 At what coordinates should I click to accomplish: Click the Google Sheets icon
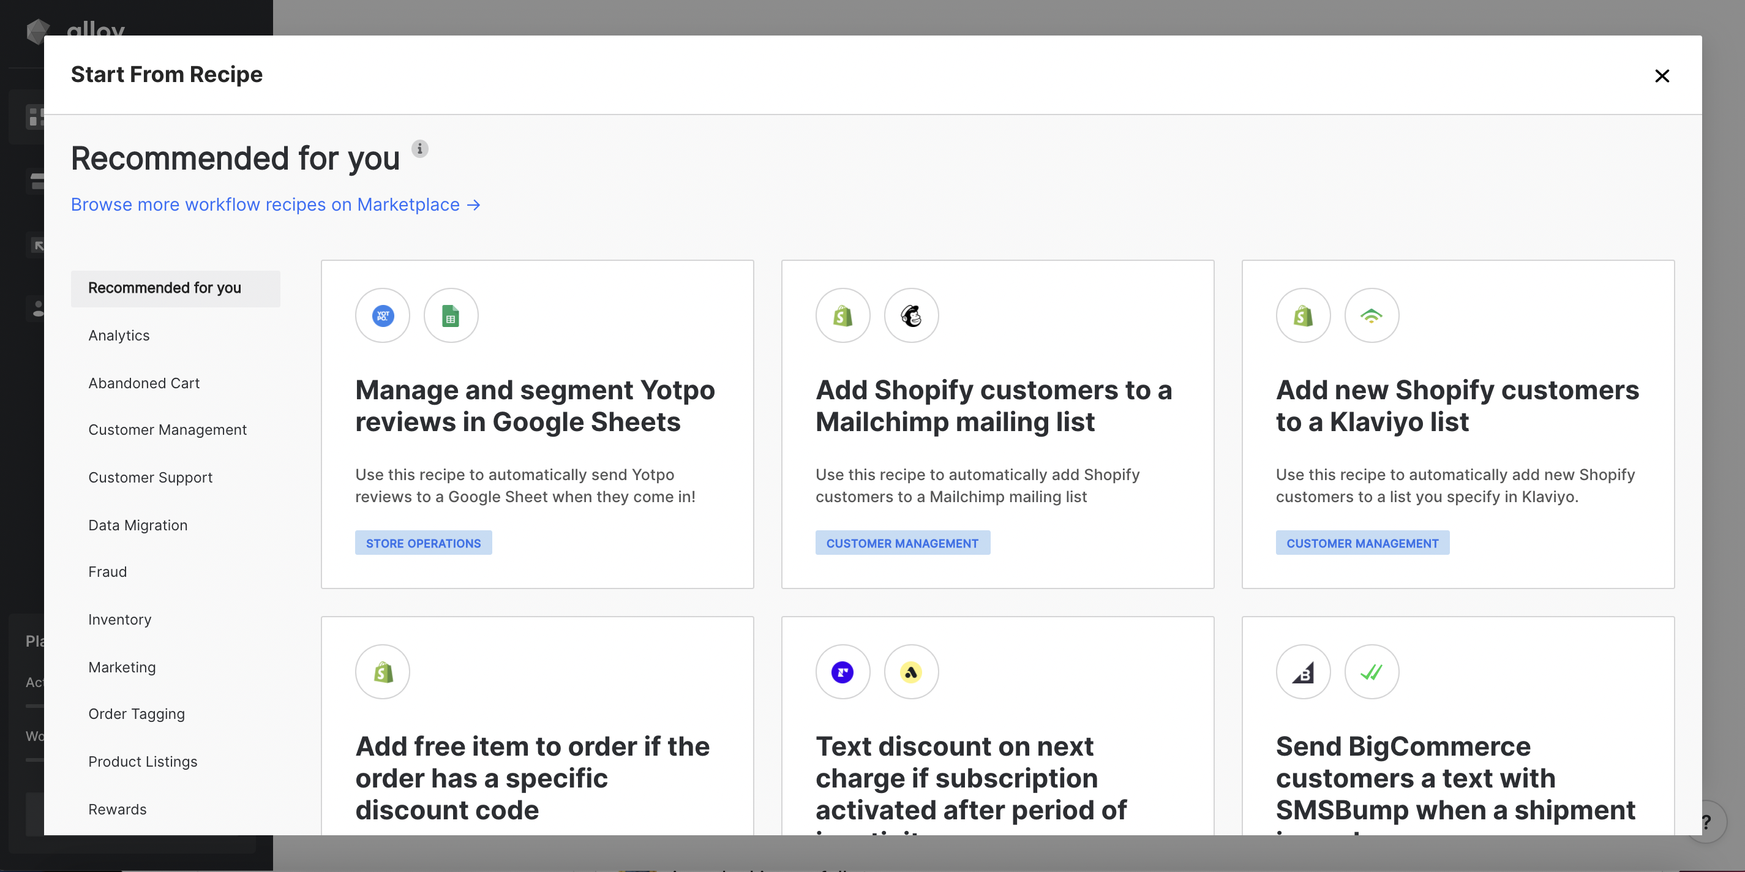(x=451, y=316)
